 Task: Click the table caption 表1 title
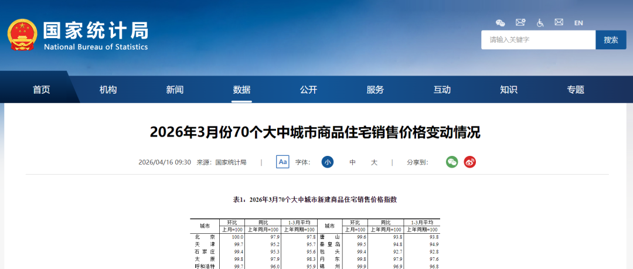[x=315, y=199]
